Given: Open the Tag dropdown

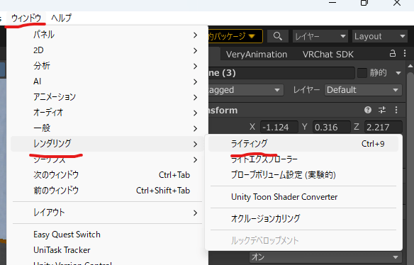Looking at the screenshot, I should pyautogui.click(x=245, y=90).
